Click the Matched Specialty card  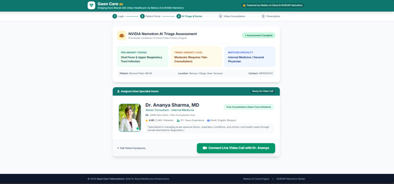pos(250,56)
